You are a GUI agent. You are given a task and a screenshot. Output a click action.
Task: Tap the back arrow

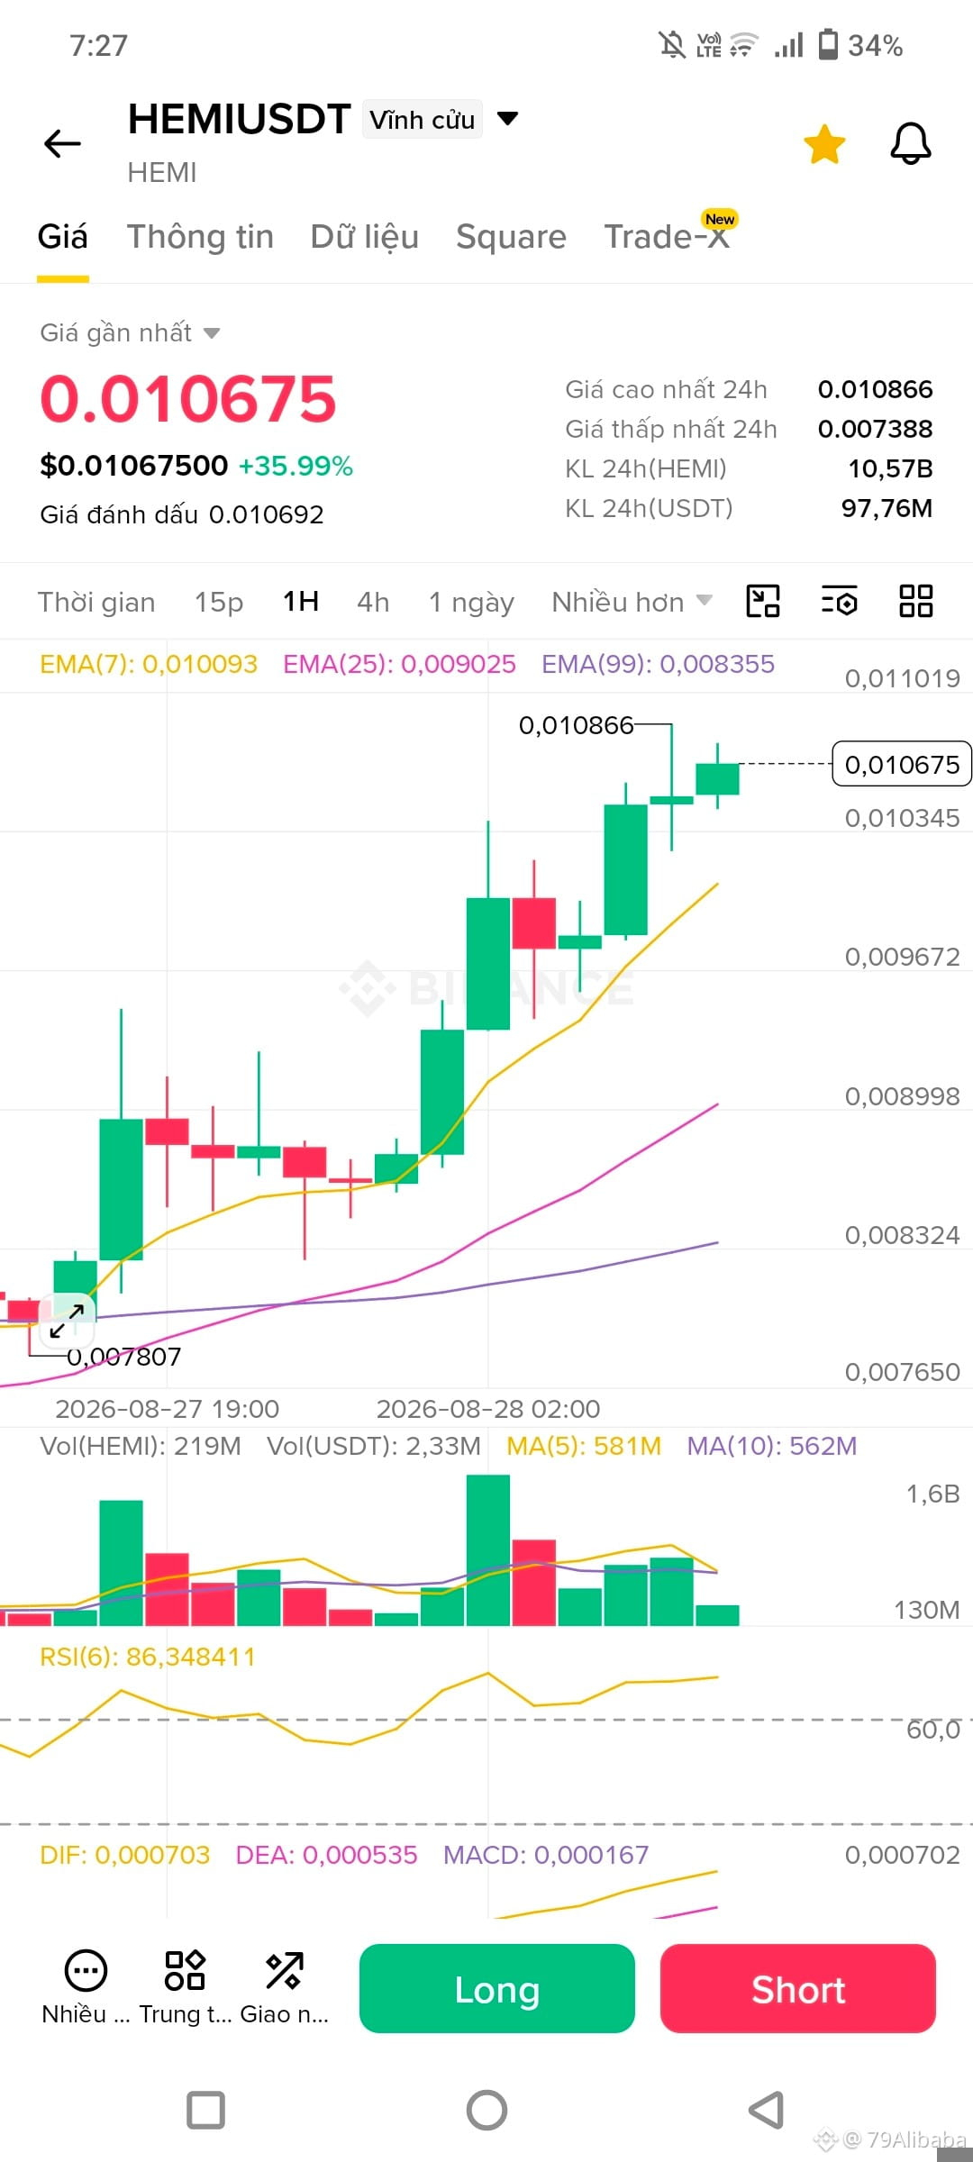tap(62, 143)
